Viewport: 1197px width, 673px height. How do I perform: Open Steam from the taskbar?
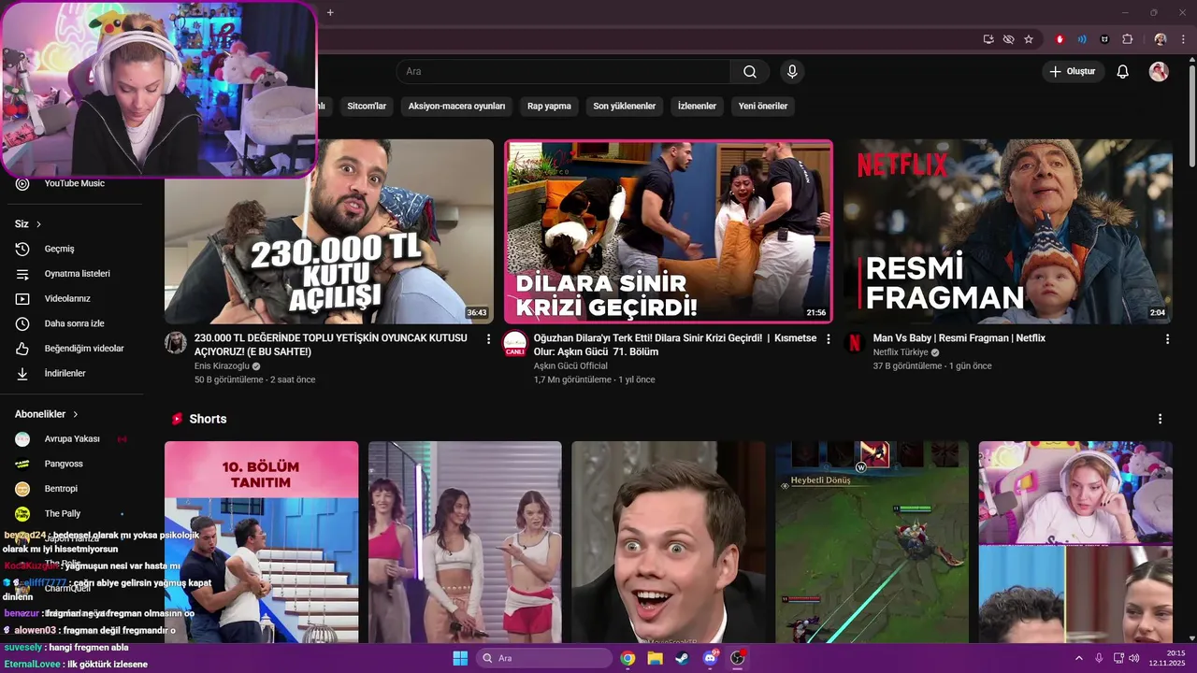coord(683,658)
